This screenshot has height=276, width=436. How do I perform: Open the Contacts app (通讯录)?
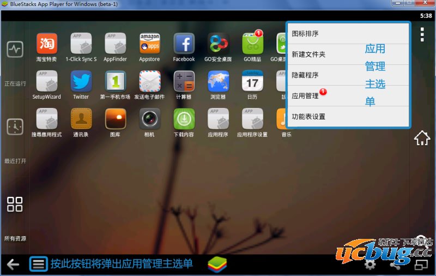pos(81,118)
